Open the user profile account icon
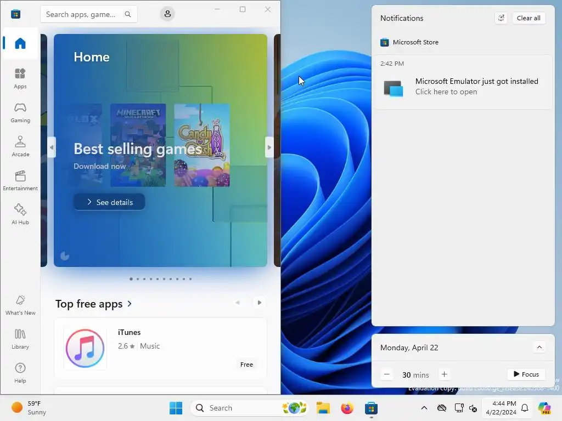562x421 pixels. coord(167,14)
